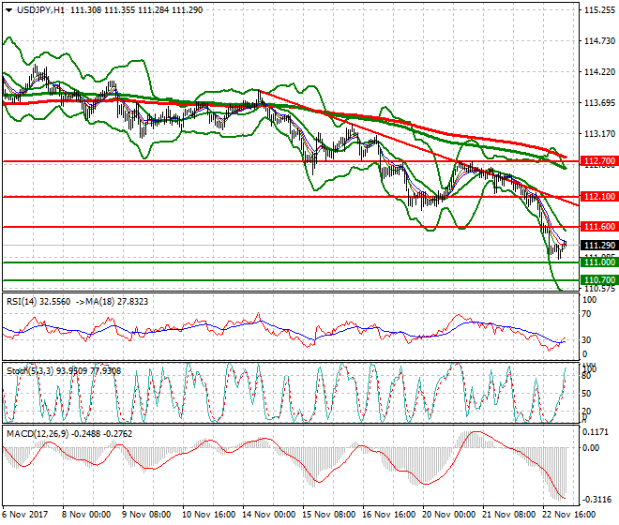This screenshot has height=525, width=619.
Task: Select the USDJPY,H1 chart title text
Action: tap(40, 10)
